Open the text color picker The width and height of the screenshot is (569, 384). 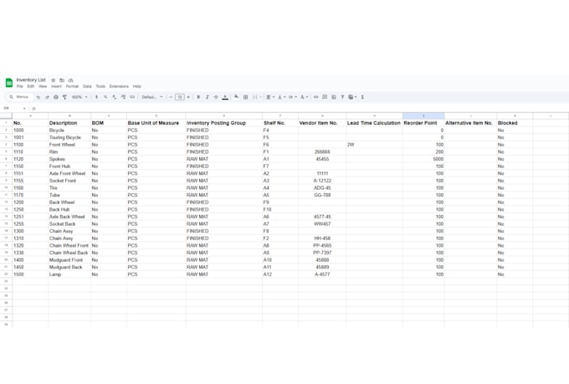click(225, 97)
